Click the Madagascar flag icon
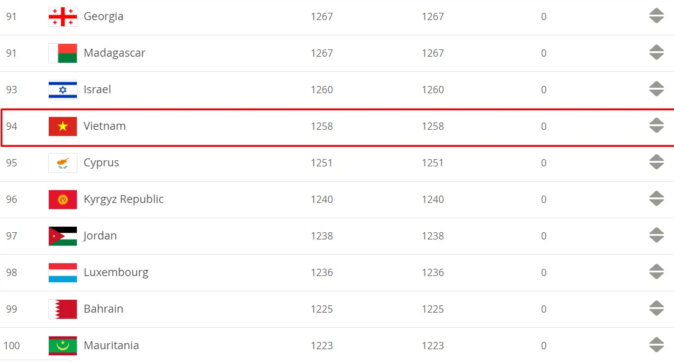 pyautogui.click(x=63, y=53)
